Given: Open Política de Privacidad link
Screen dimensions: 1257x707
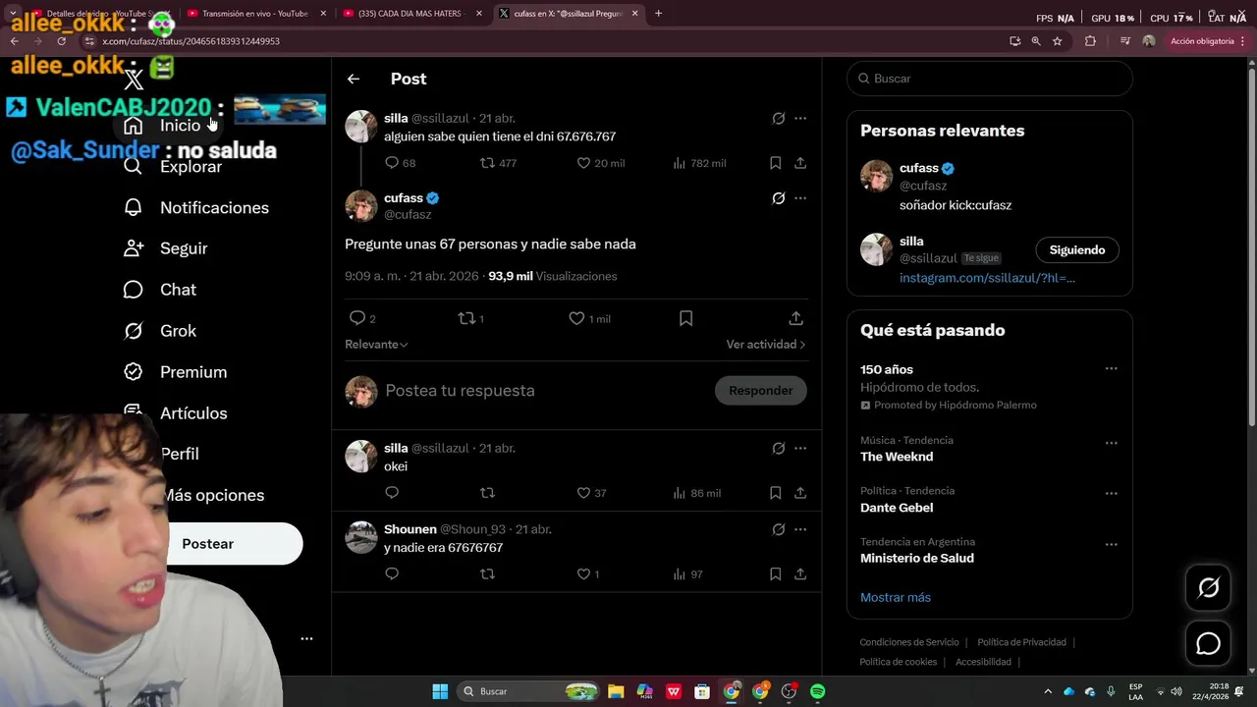Looking at the screenshot, I should (1021, 642).
